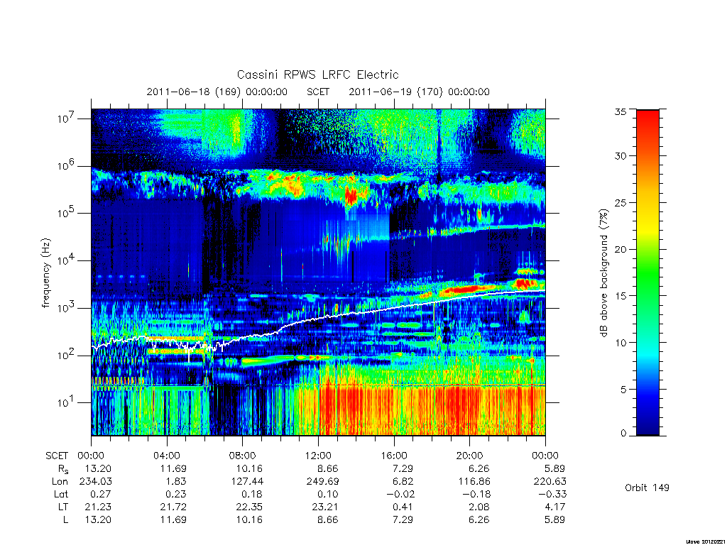Click the Lon value '249.69'

click(322, 482)
